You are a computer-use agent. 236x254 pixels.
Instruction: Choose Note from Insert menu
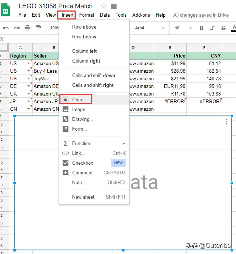pyautogui.click(x=94, y=183)
